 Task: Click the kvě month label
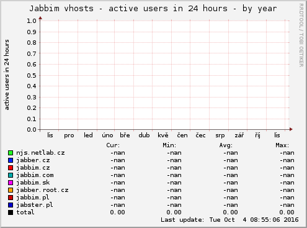163,135
